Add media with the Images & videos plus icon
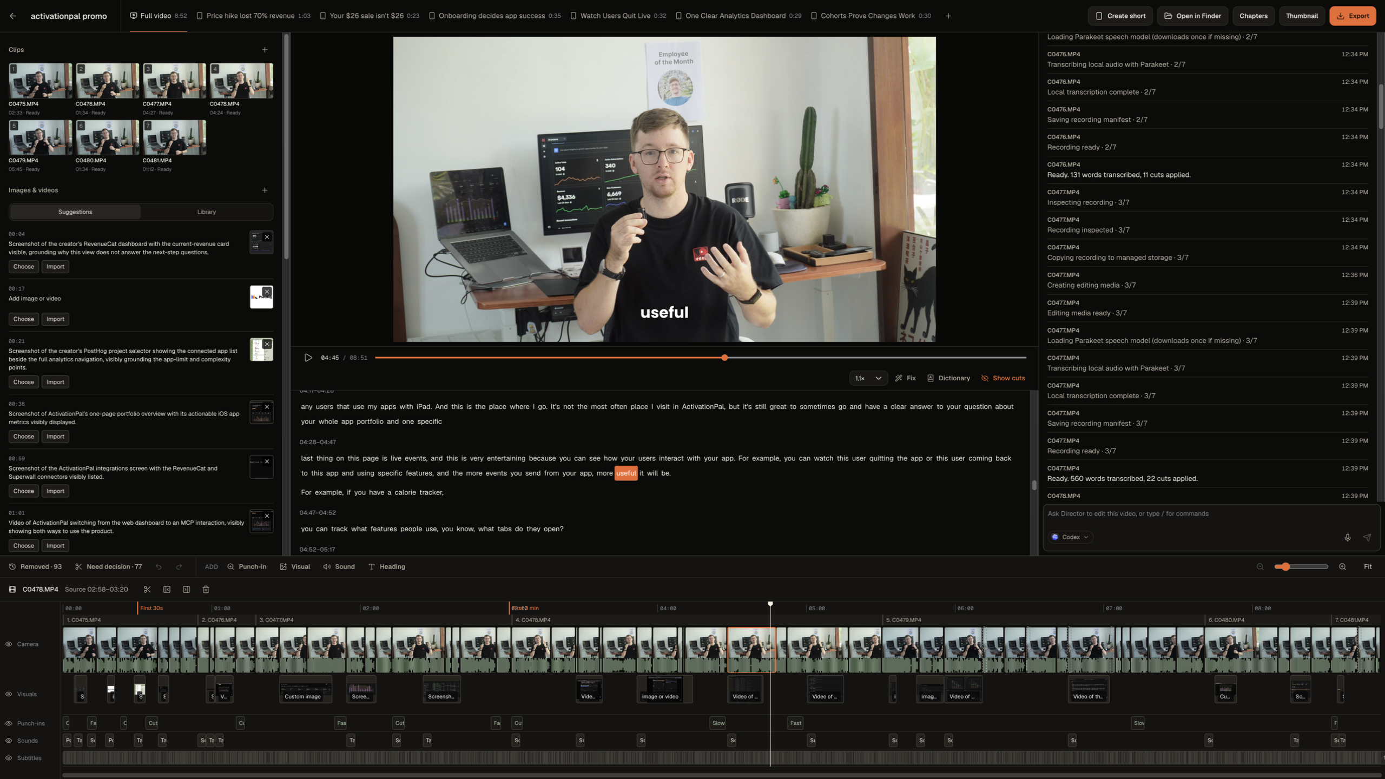Viewport: 1385px width, 779px height. coord(265,190)
